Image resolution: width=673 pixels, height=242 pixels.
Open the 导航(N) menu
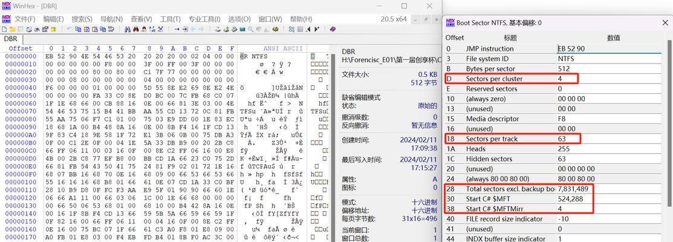(111, 19)
